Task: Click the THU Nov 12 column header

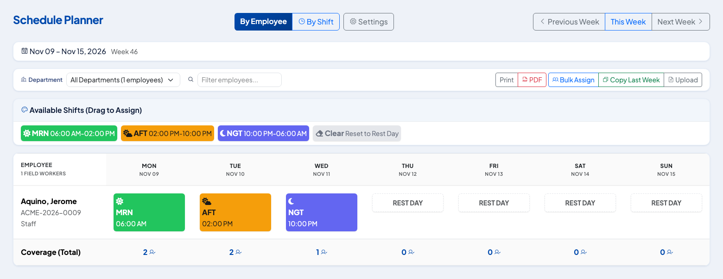Action: (408, 170)
